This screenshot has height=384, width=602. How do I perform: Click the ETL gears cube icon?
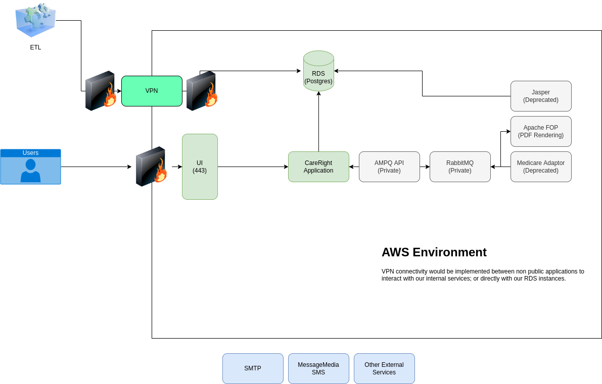[x=35, y=20]
